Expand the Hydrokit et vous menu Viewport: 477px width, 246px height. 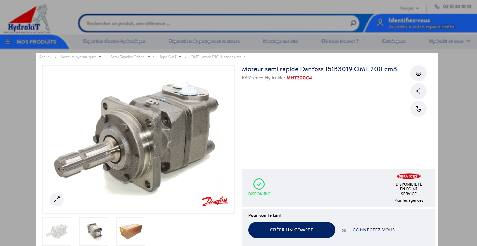tap(450, 41)
